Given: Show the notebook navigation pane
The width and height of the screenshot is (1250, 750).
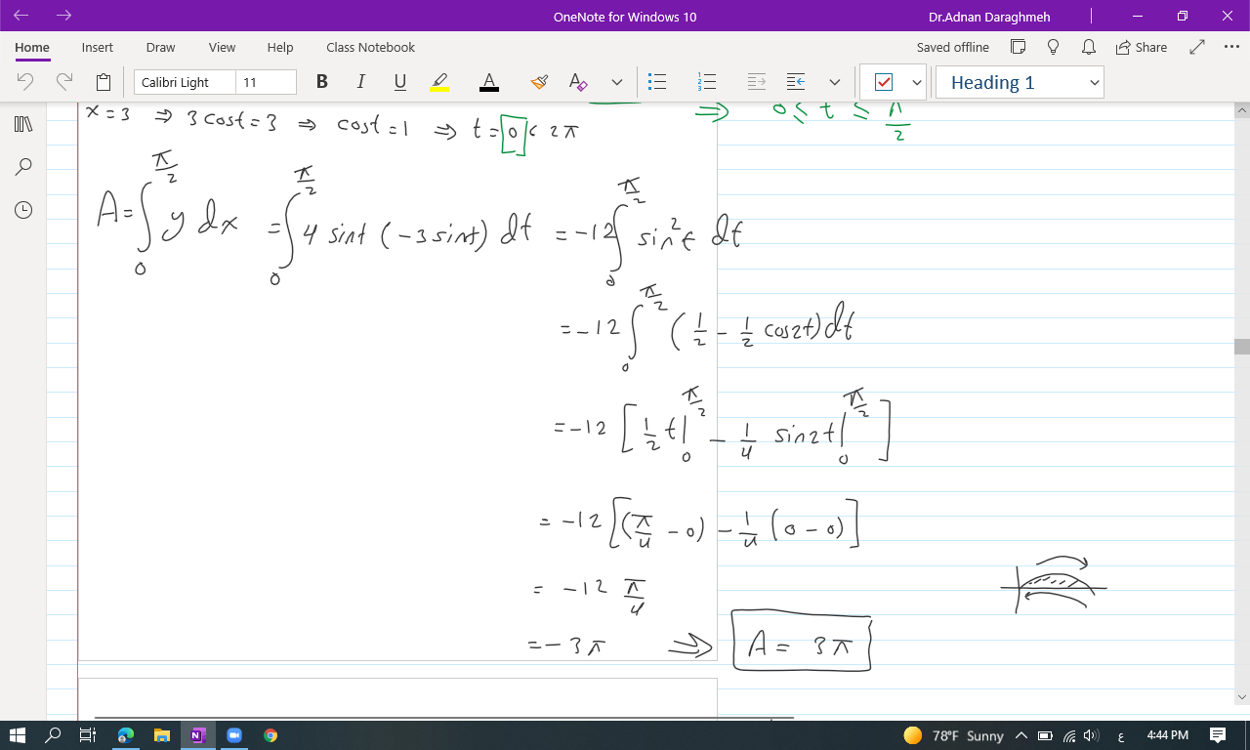Looking at the screenshot, I should coord(23,124).
